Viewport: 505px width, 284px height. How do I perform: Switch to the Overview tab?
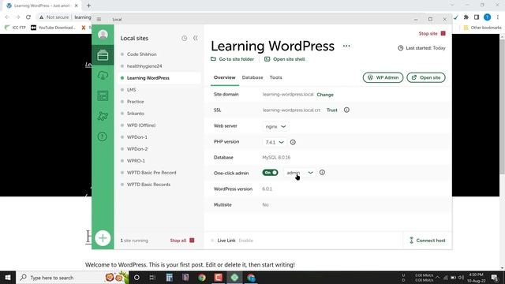point(224,77)
